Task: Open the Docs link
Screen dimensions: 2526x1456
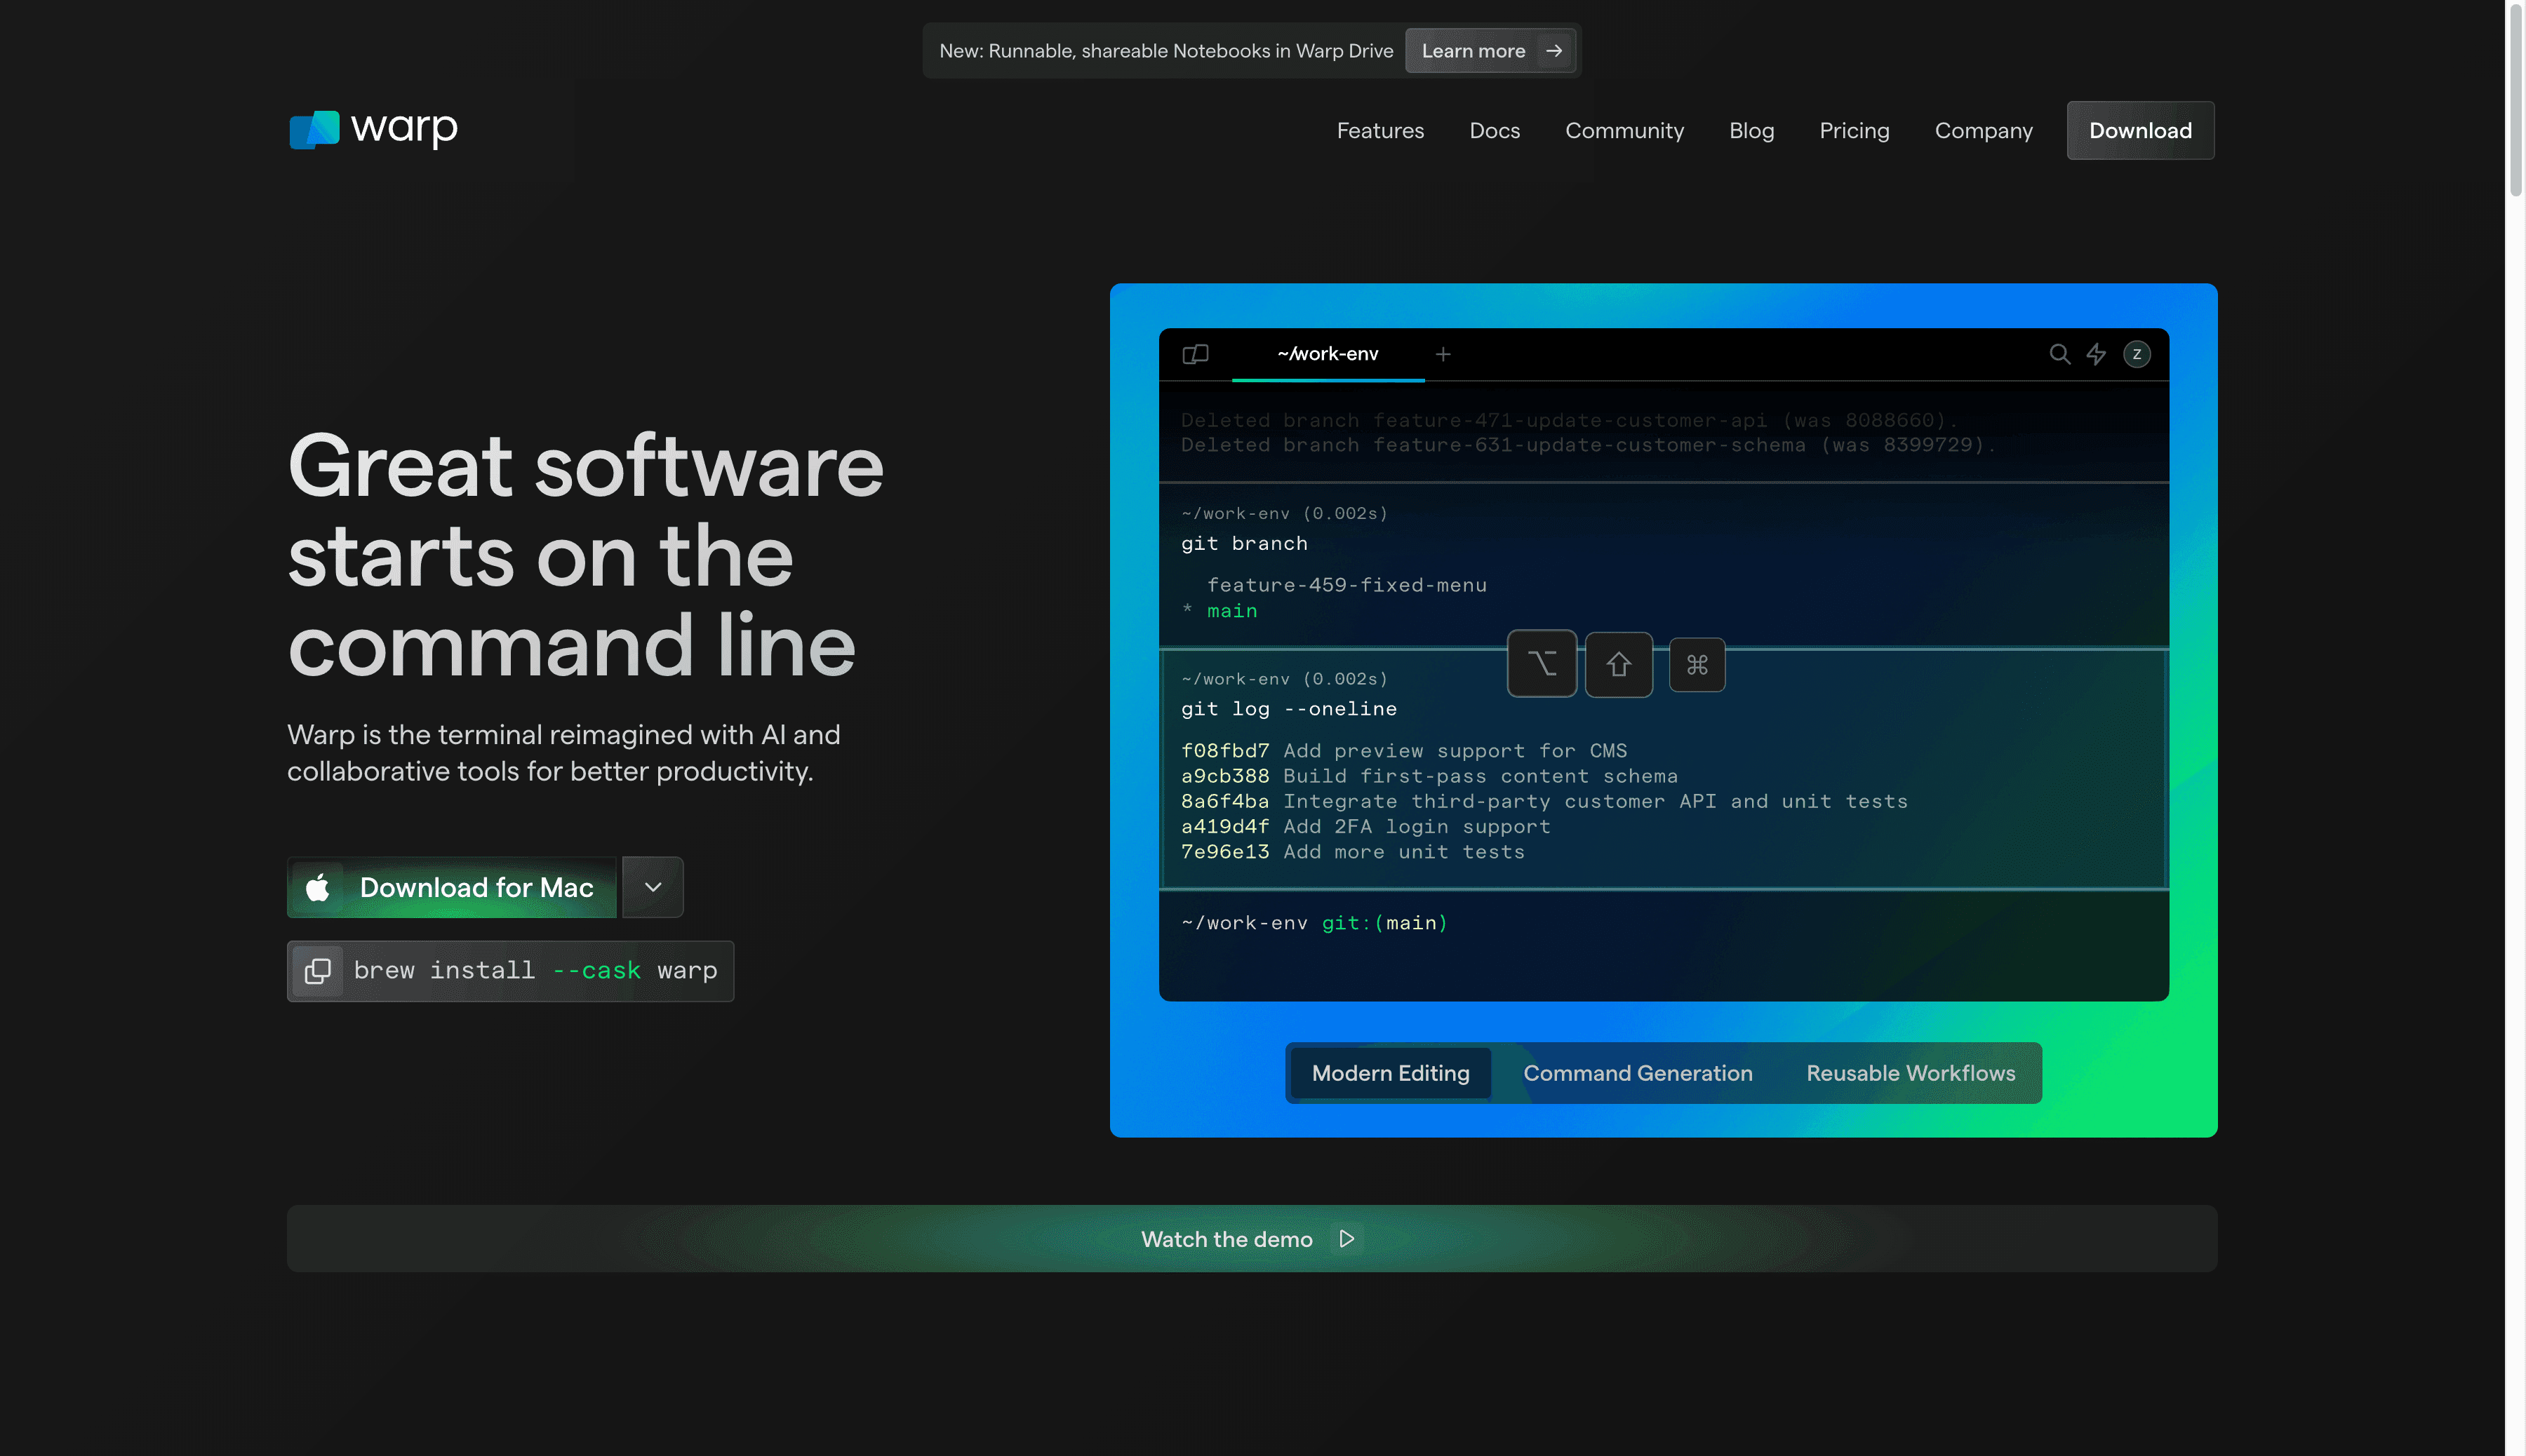Action: tap(1494, 130)
